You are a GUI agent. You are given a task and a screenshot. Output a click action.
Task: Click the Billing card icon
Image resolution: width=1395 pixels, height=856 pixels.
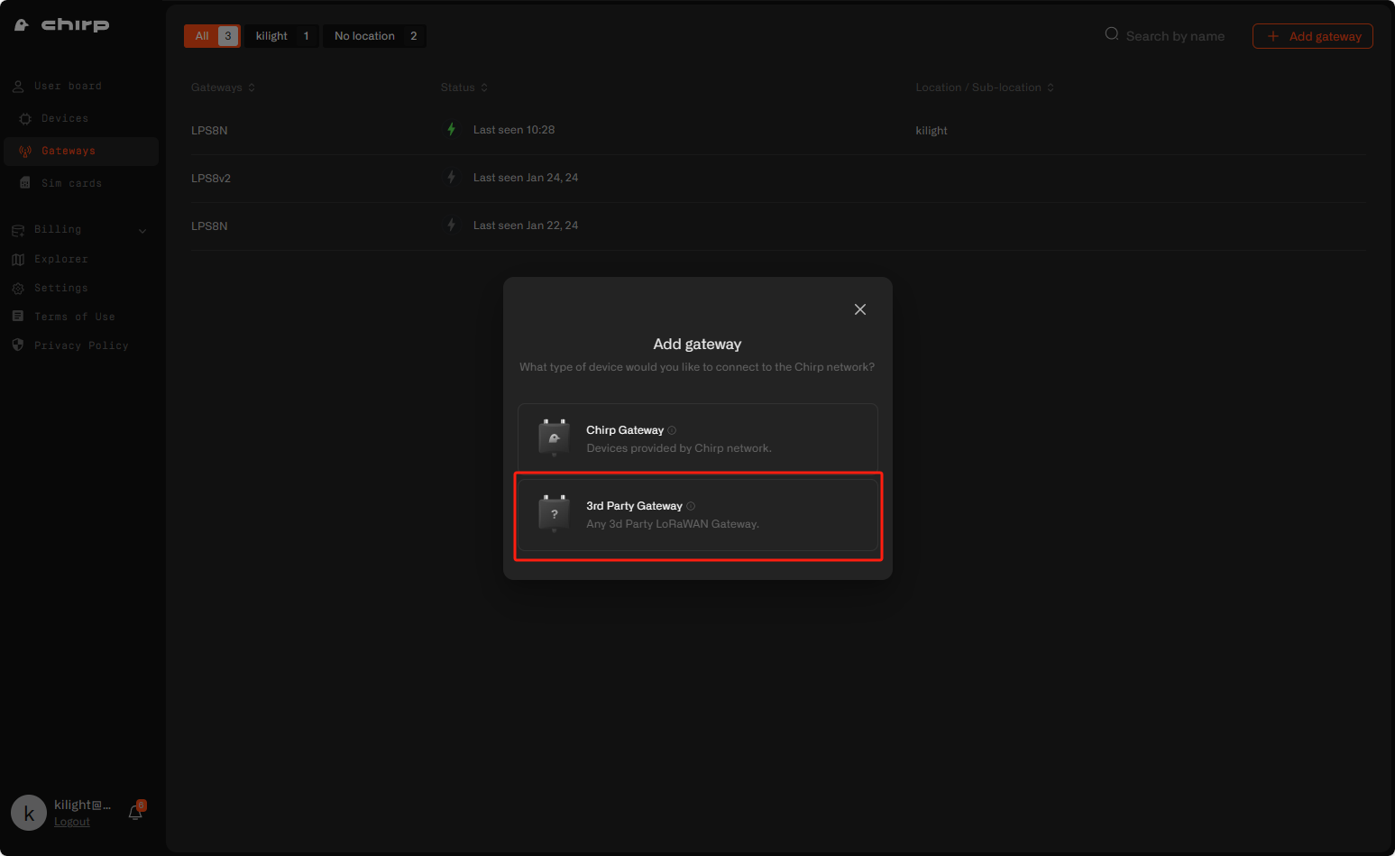click(18, 231)
